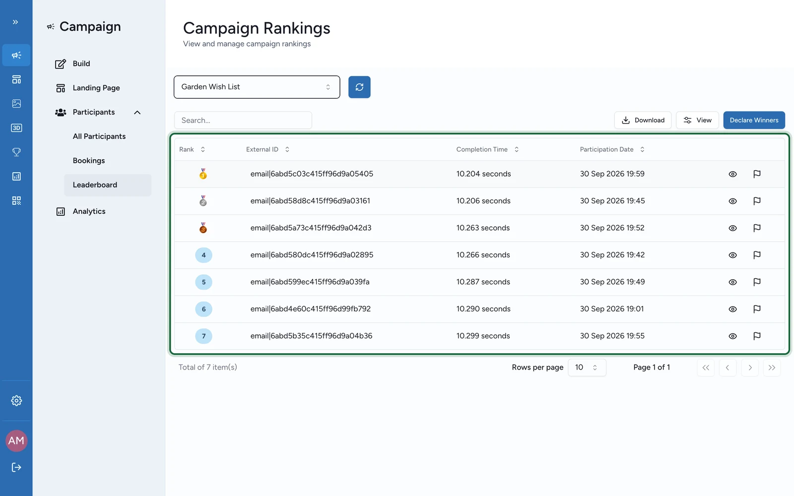
Task: Open the rows per page selector
Action: (587, 368)
